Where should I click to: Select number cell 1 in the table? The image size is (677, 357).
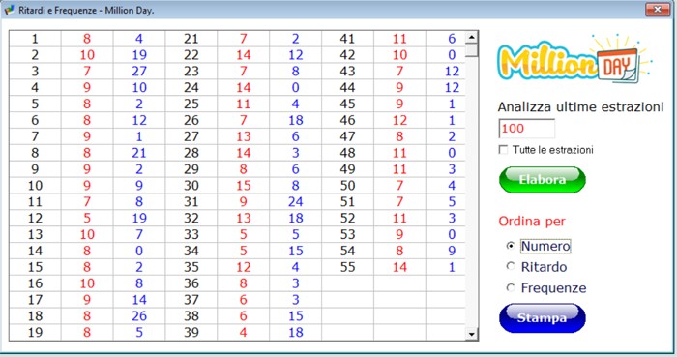[36, 39]
